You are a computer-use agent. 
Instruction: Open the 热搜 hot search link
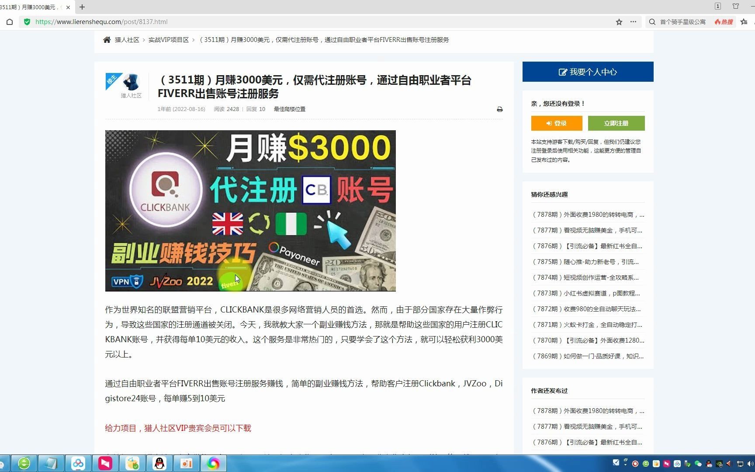tap(724, 22)
